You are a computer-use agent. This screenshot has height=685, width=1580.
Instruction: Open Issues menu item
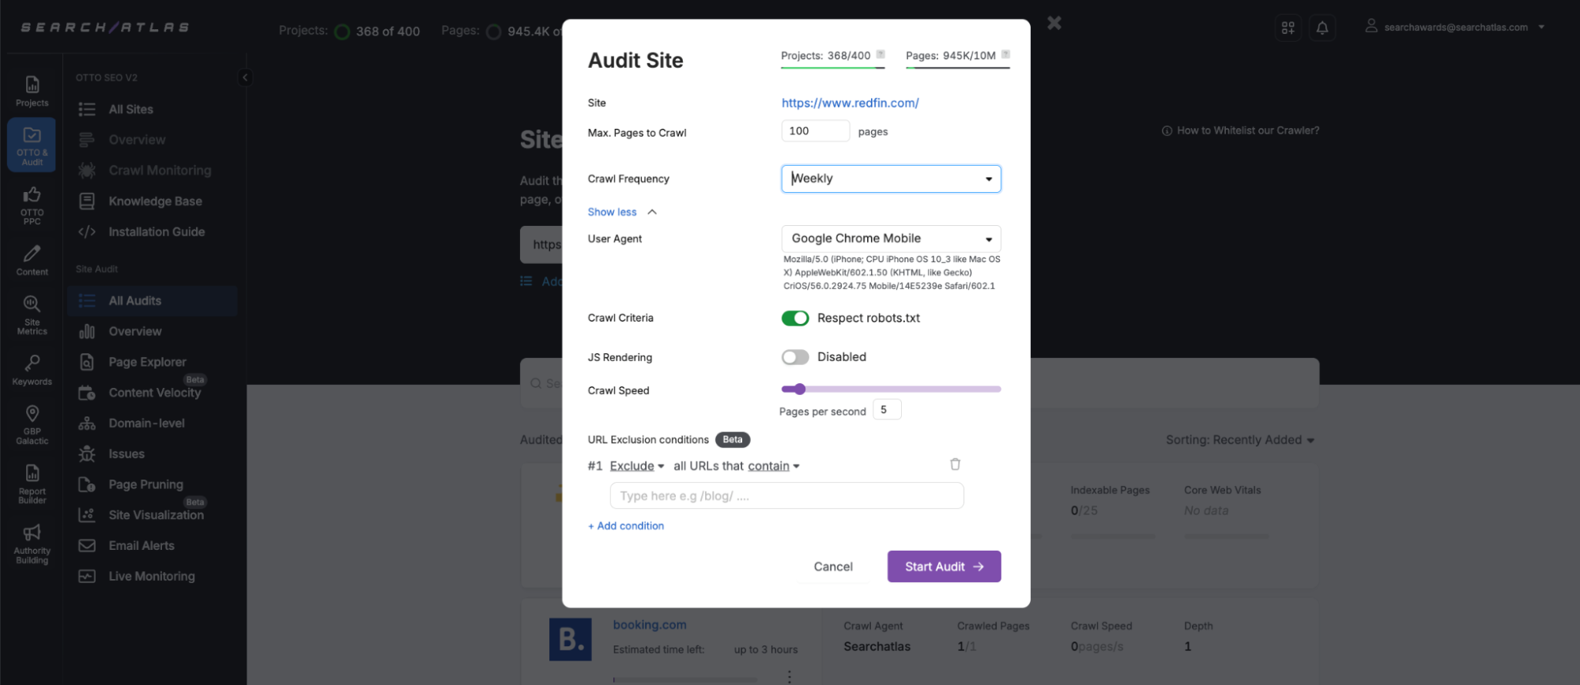[126, 454]
